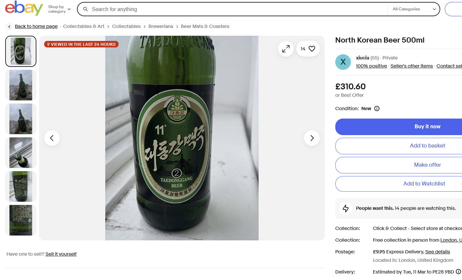Open Shop by category dropdown
462x280 pixels.
coord(59,9)
